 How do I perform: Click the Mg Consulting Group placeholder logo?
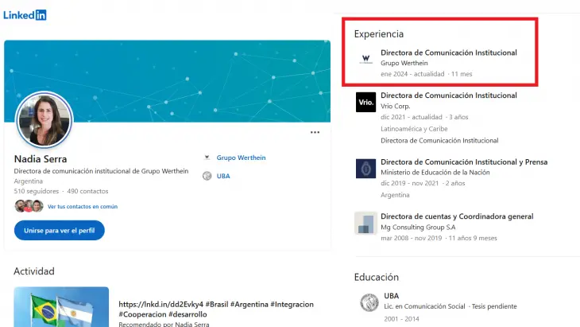pyautogui.click(x=365, y=223)
